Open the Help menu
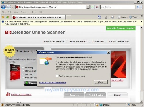This screenshot has height=107, width=144. pos(41,12)
